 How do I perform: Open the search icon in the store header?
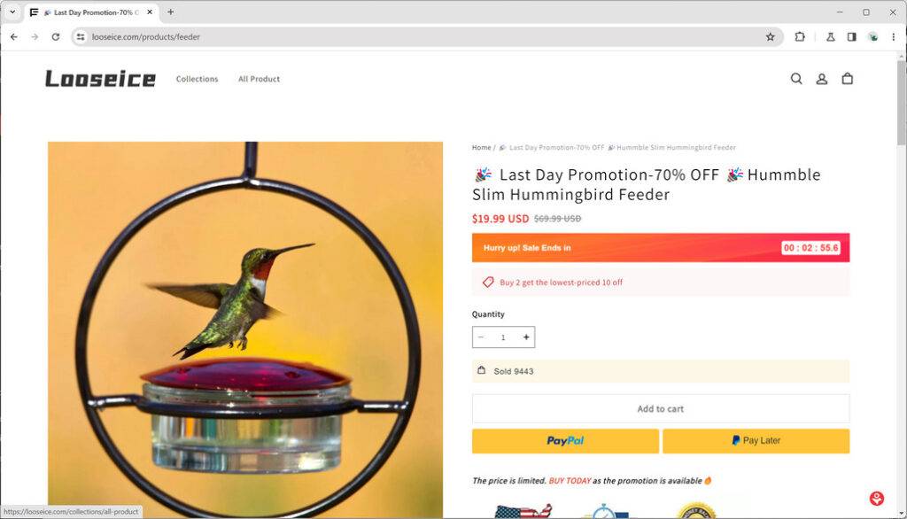(x=796, y=79)
